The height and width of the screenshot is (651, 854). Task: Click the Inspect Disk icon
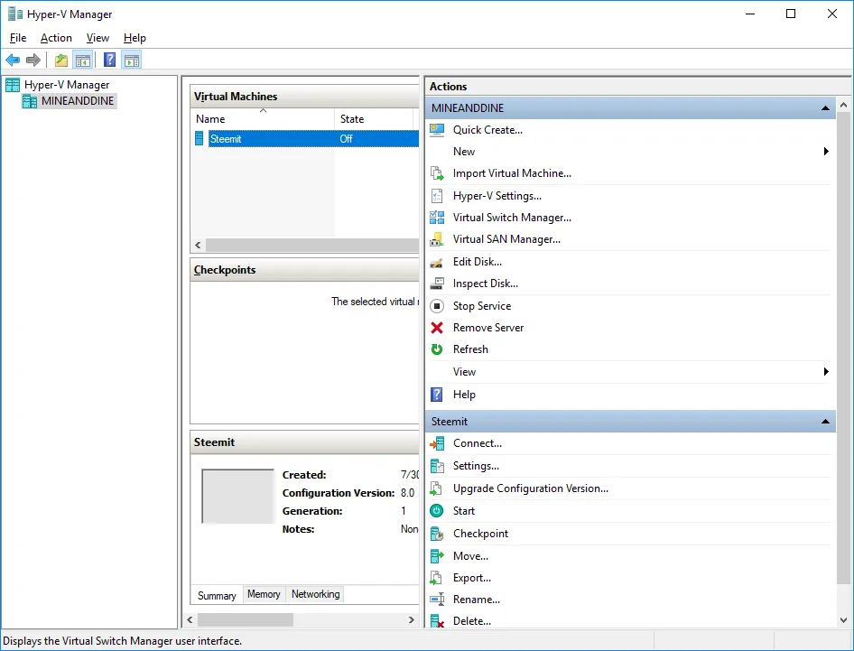click(x=437, y=284)
